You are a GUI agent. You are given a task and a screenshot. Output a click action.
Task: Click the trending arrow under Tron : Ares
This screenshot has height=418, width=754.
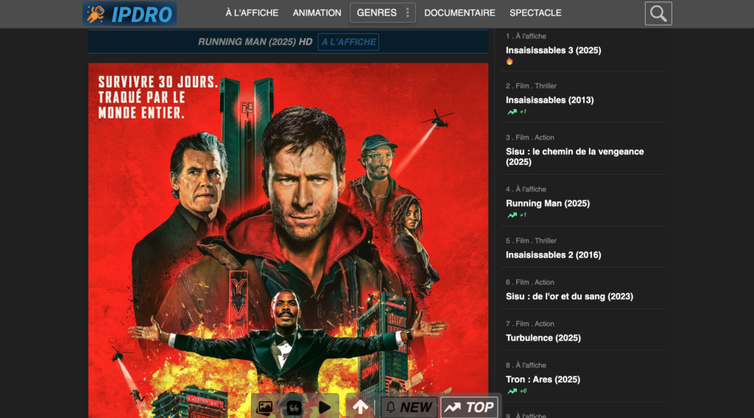pos(512,391)
